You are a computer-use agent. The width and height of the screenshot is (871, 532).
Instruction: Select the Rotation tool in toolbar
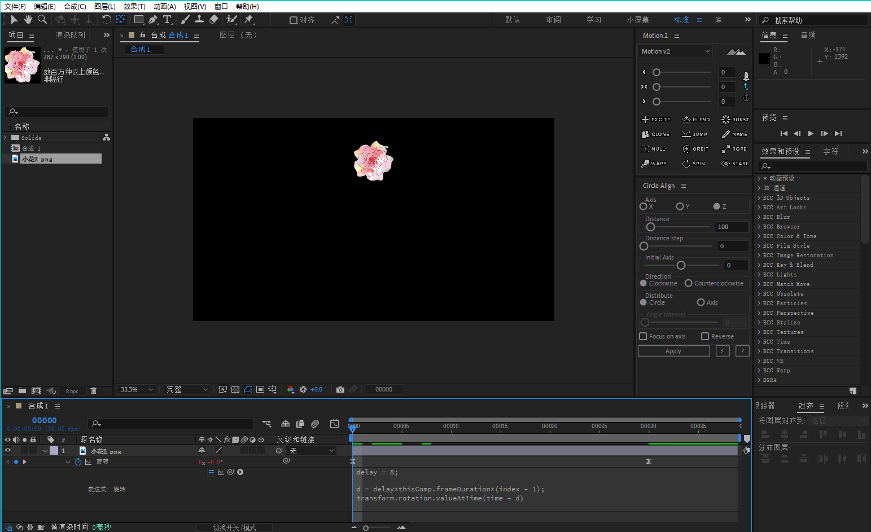[106, 20]
